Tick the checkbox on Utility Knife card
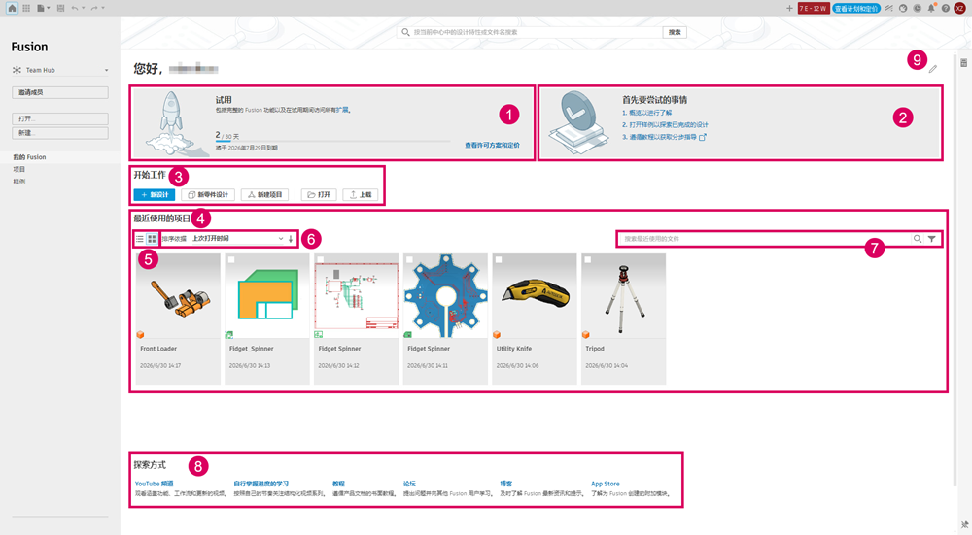Viewport: 972px width, 535px height. [x=499, y=260]
